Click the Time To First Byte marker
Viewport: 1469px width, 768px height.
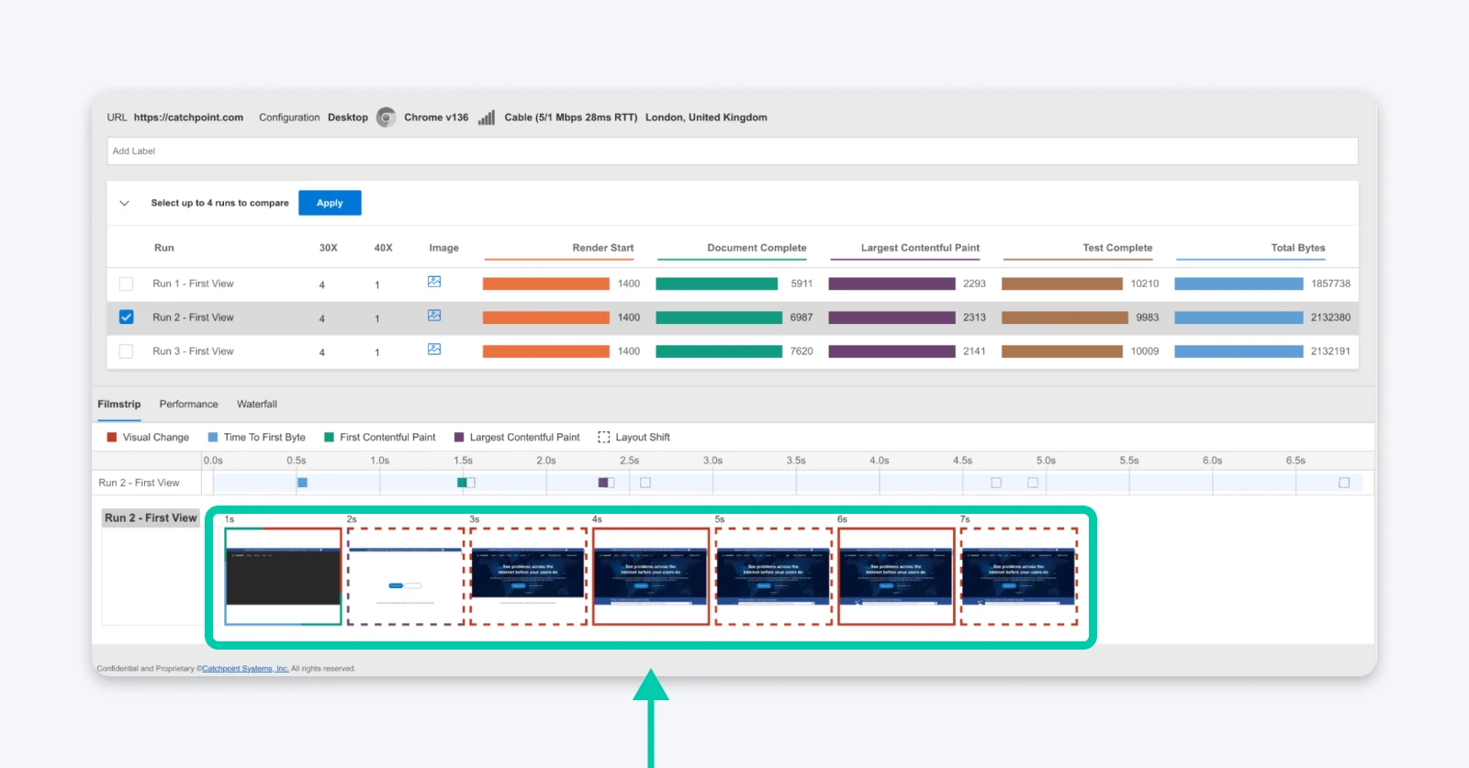pos(302,483)
